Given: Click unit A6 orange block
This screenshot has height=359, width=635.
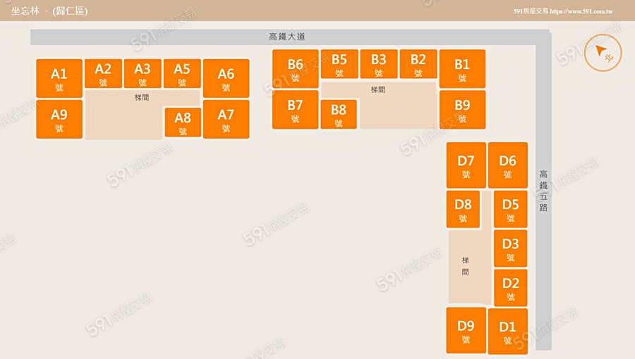Looking at the screenshot, I should point(226,79).
